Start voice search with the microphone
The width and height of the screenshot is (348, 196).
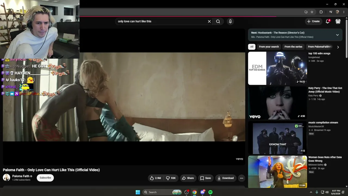click(x=230, y=21)
